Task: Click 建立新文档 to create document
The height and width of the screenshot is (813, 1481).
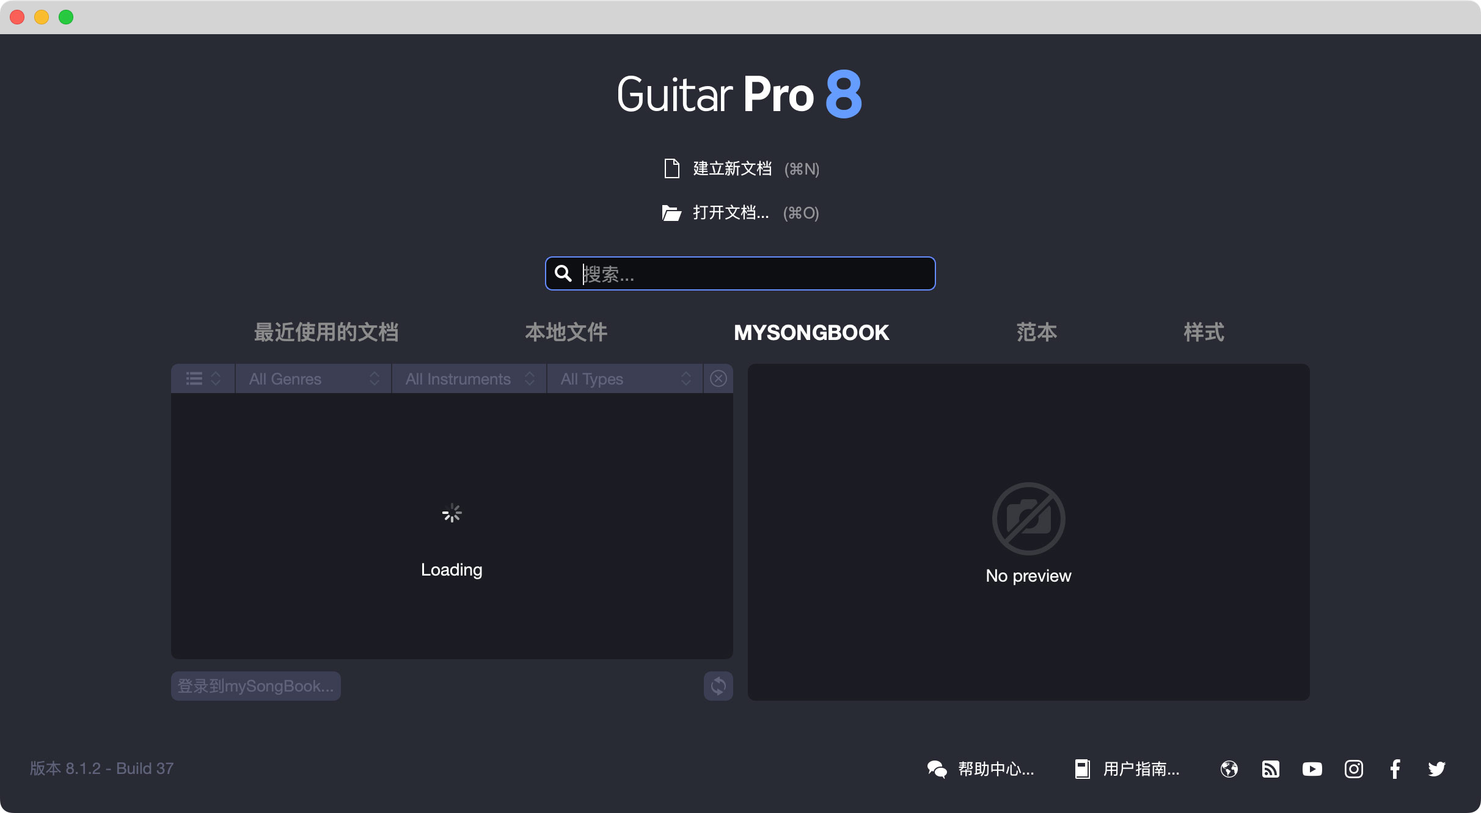Action: [733, 168]
